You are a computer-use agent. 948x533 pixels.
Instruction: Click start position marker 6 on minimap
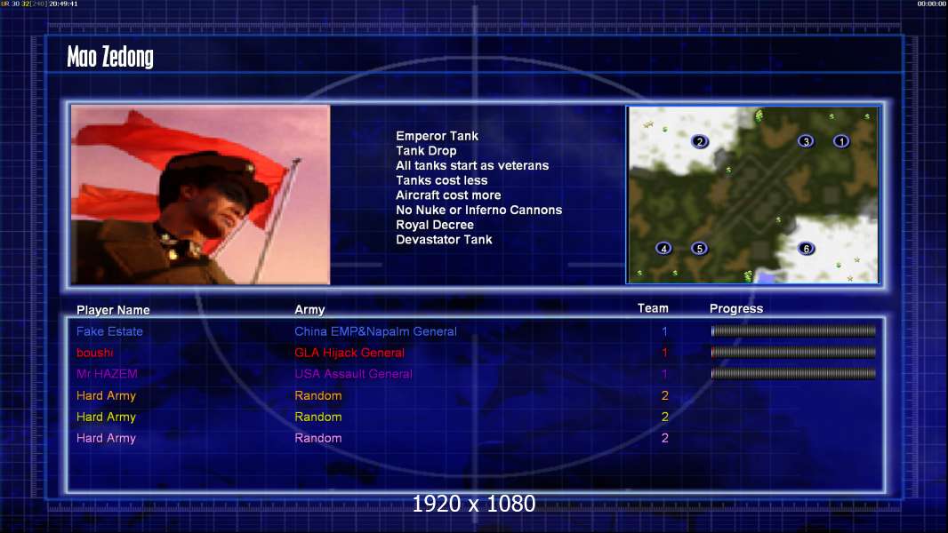pos(806,248)
